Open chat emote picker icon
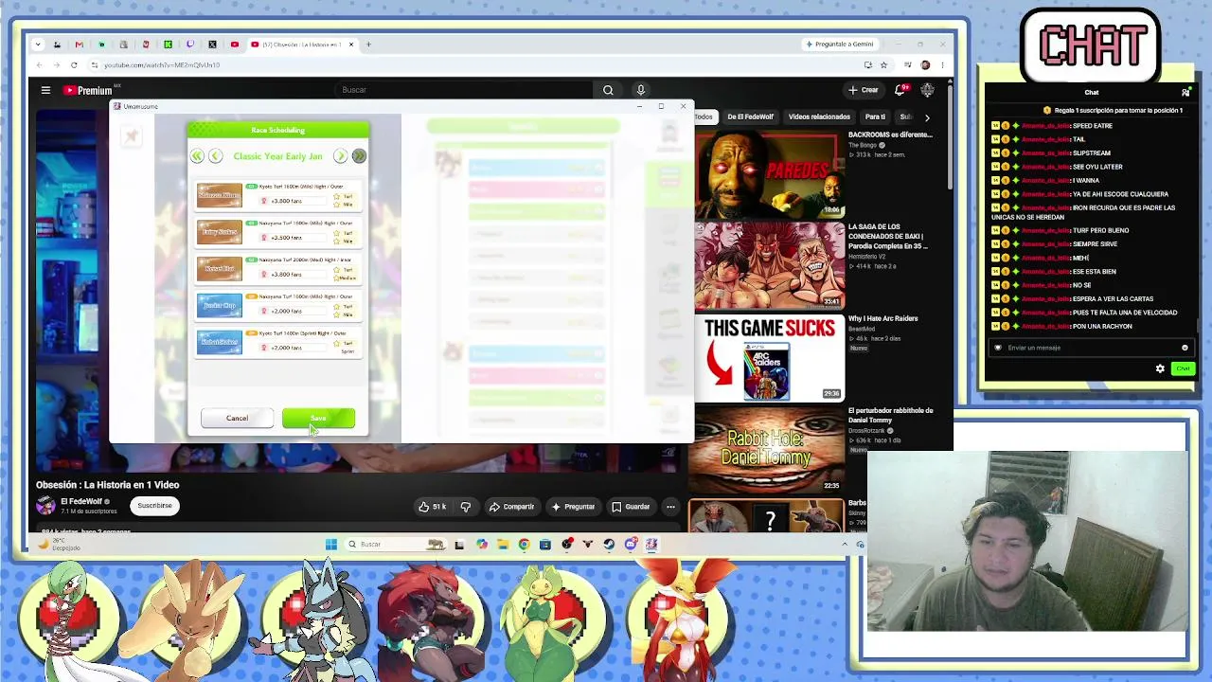The width and height of the screenshot is (1212, 682). point(1185,348)
